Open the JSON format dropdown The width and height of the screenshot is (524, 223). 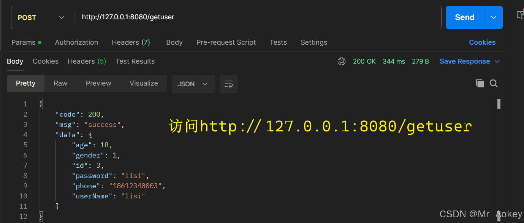point(193,84)
